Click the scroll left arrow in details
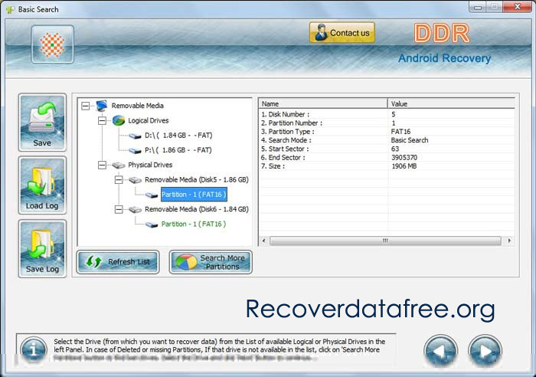Image resolution: width=536 pixels, height=377 pixels. 263,241
